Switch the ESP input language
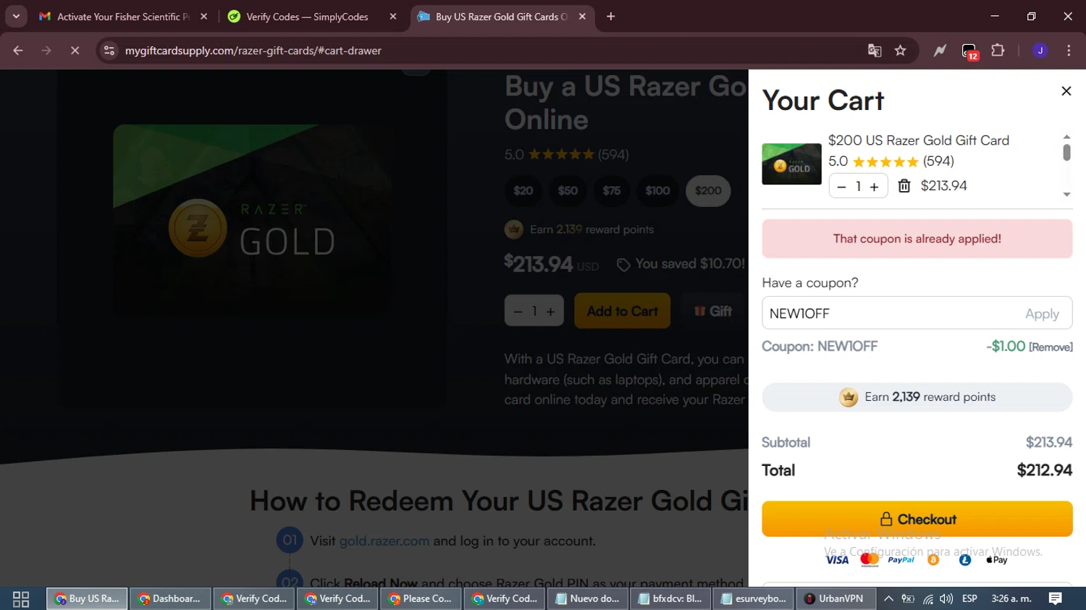Screen dimensions: 1086x610 (x=969, y=598)
